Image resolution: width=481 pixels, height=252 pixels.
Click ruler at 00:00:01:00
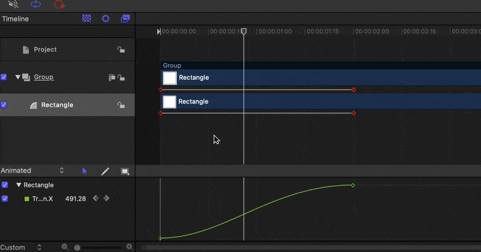coord(275,31)
